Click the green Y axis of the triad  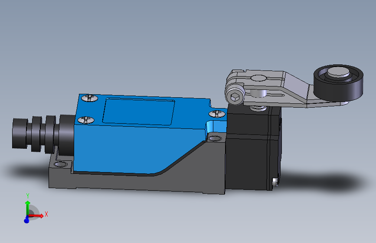pos(28,208)
